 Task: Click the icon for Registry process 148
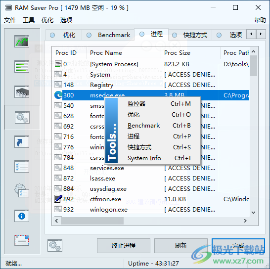(58, 85)
